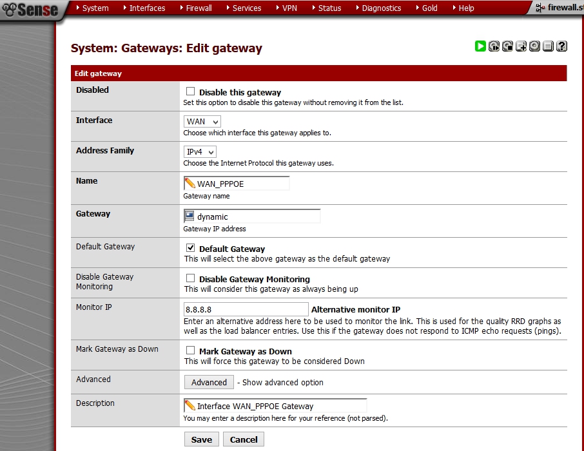Tick the Disable this gateway checkbox
The height and width of the screenshot is (451, 584).
click(190, 91)
